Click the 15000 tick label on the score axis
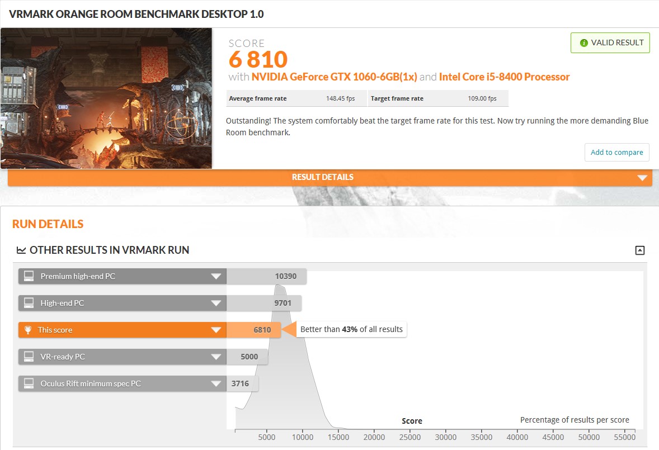The width and height of the screenshot is (659, 450). (338, 437)
